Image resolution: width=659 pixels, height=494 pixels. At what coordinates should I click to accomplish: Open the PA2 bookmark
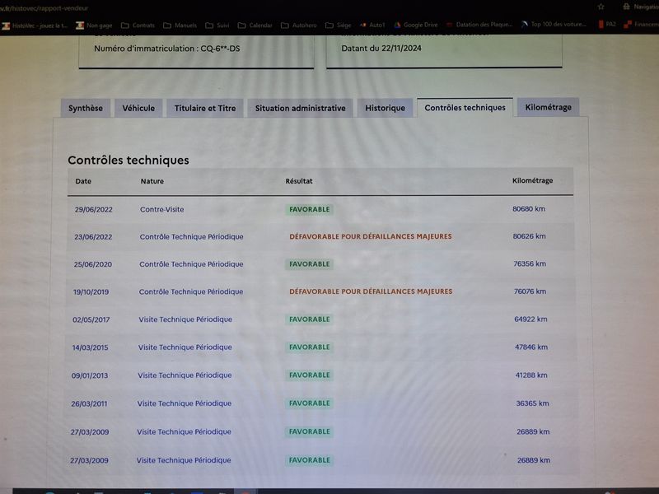click(x=607, y=25)
